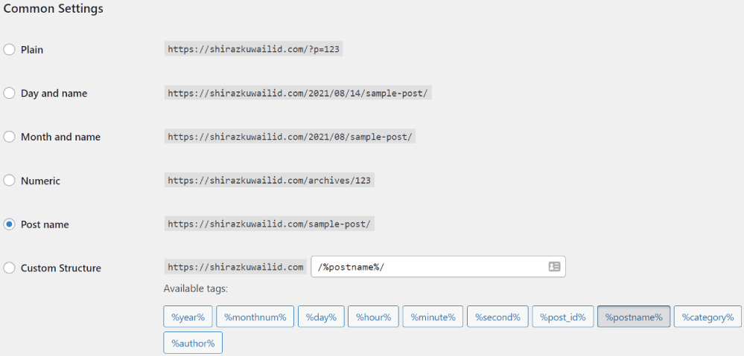Click the base URL beside Custom Structure

[x=235, y=267]
